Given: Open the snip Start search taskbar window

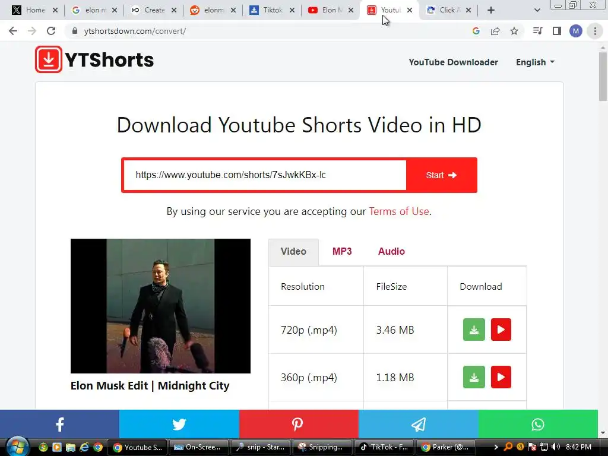Looking at the screenshot, I should [260, 447].
